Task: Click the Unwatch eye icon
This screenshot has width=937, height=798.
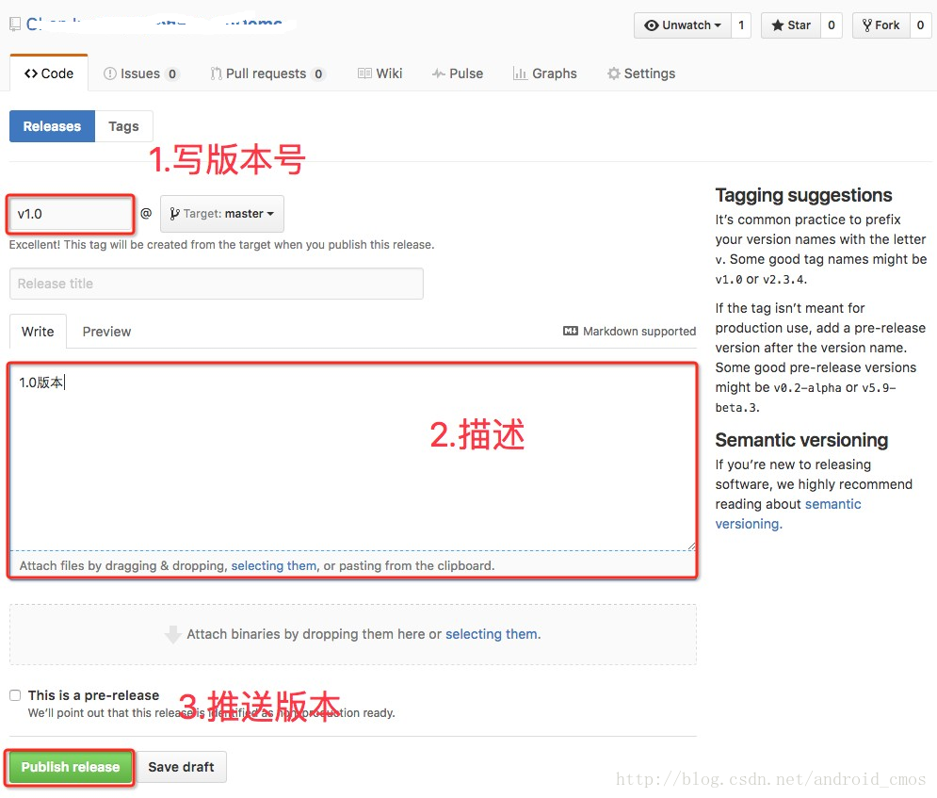Action: coord(652,25)
